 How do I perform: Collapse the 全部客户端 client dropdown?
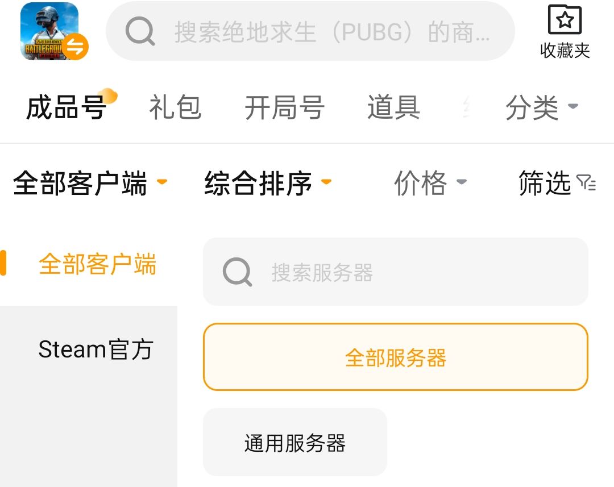tap(90, 183)
